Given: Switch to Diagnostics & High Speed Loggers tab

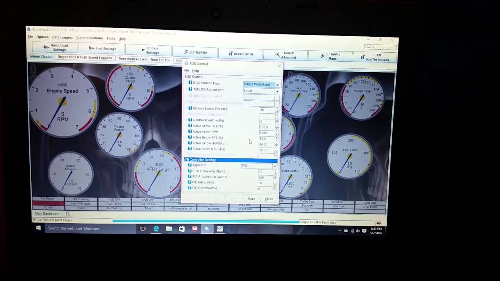Looking at the screenshot, I should tap(85, 57).
